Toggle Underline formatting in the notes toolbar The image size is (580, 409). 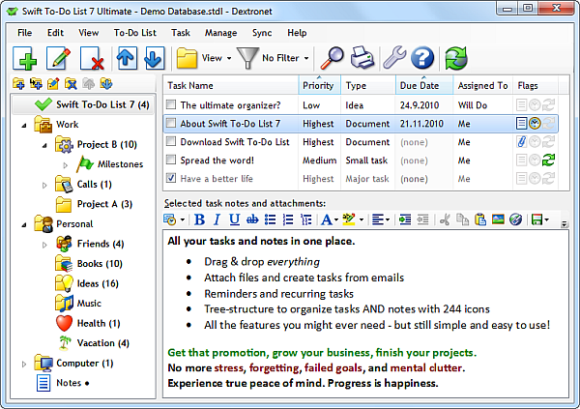point(234,219)
